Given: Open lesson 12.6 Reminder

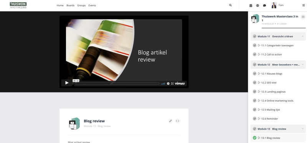Looking at the screenshot, I should click(x=269, y=119).
